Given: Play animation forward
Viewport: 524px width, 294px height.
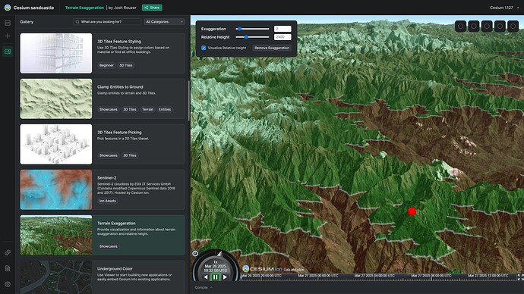Looking at the screenshot, I should 226,277.
